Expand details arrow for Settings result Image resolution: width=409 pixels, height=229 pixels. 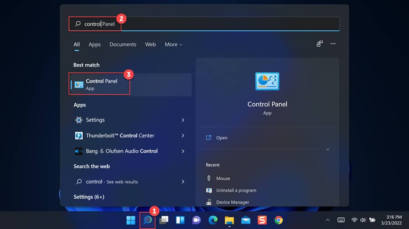pos(183,120)
